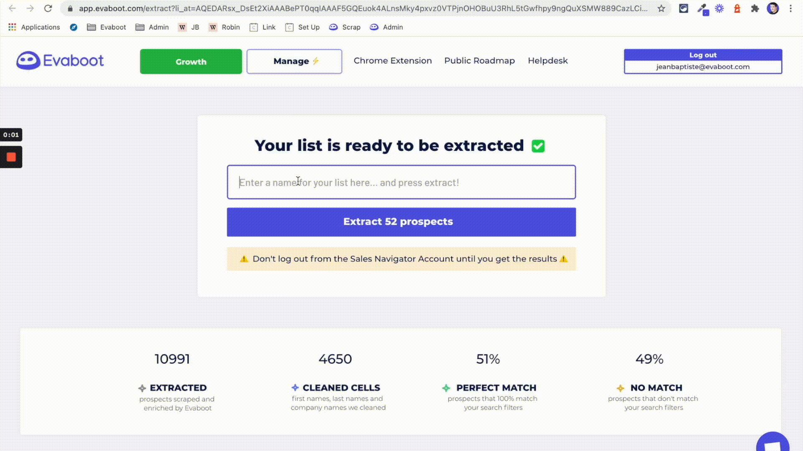
Task: Click the black square extension icon in toolbar
Action: pyautogui.click(x=683, y=8)
